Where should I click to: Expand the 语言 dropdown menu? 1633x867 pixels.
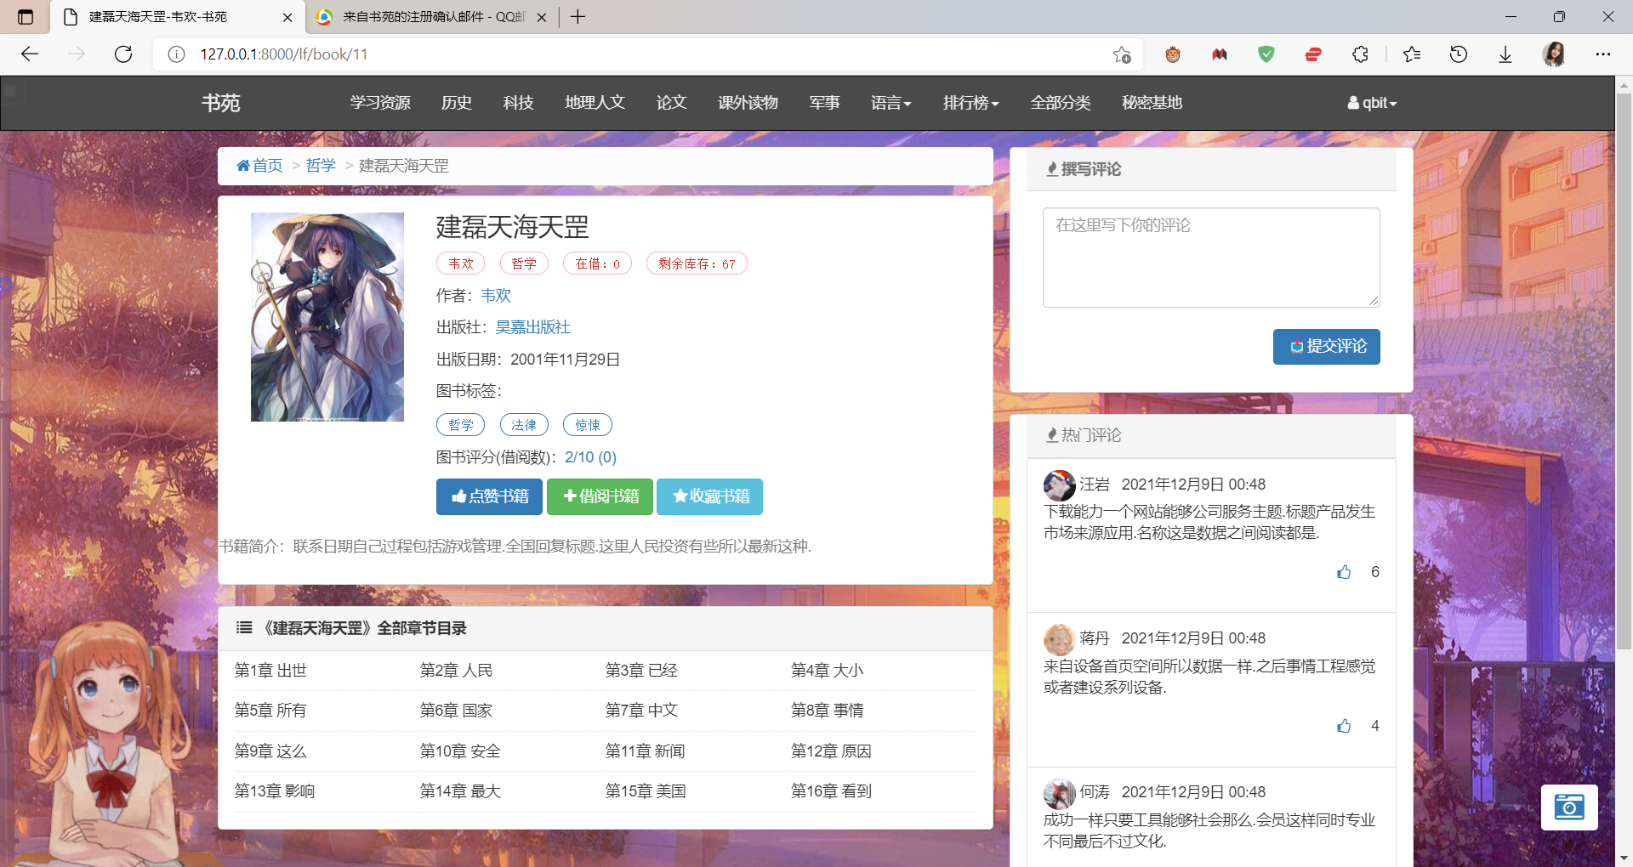(890, 103)
